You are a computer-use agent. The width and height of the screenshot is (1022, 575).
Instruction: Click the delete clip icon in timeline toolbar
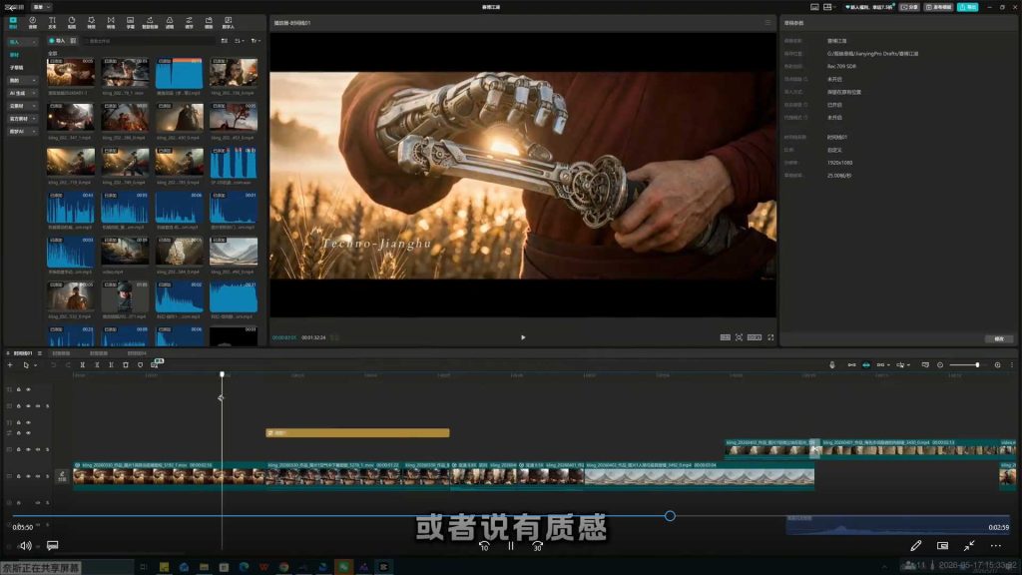(x=126, y=365)
